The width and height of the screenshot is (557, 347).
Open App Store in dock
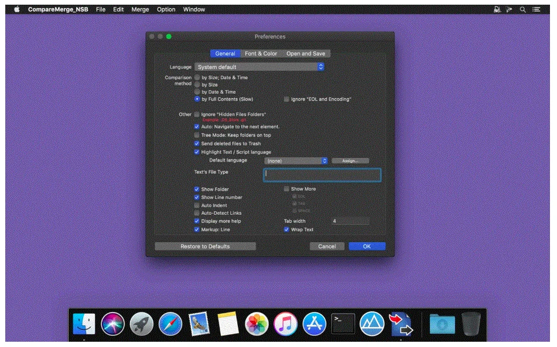[315, 324]
